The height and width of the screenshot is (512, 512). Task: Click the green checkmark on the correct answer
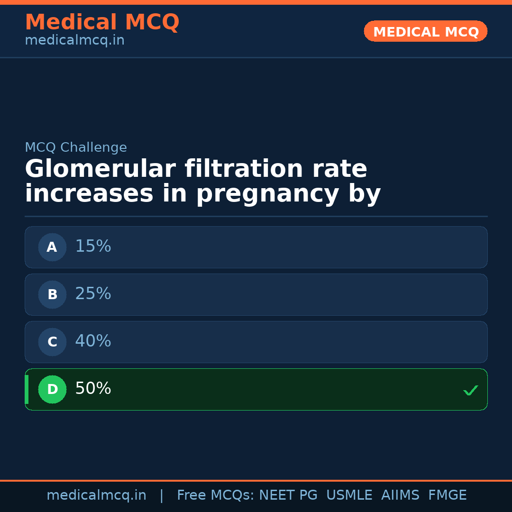pos(470,391)
